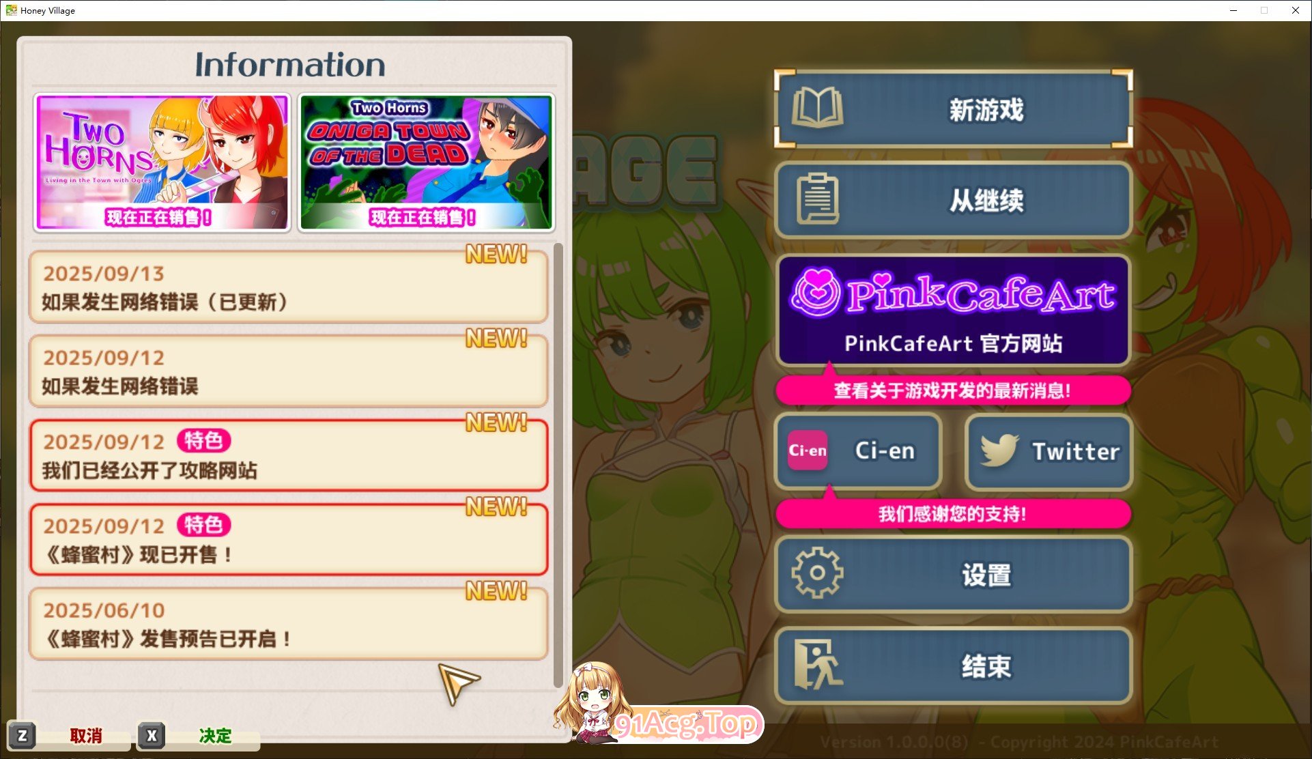1312x759 pixels.
Task: Click the Twitter bird icon
Action: (999, 450)
